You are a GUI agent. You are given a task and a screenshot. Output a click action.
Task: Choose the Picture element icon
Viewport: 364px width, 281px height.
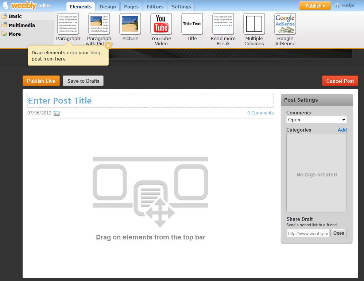click(130, 24)
